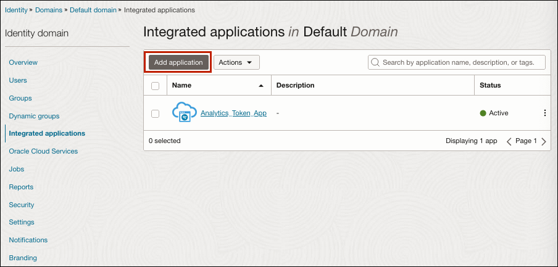Open the Actions dropdown
The image size is (558, 267).
click(236, 62)
